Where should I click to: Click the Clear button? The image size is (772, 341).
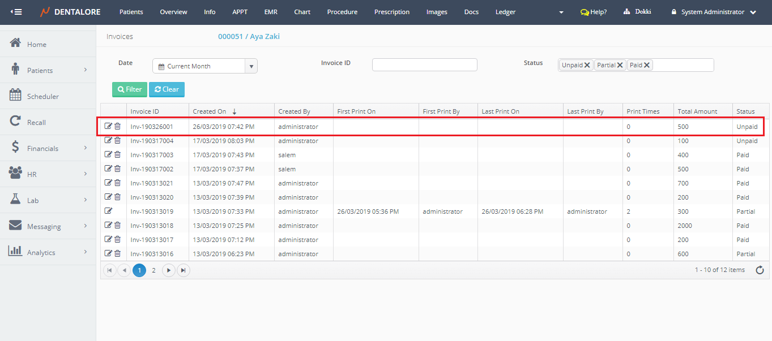click(x=167, y=89)
